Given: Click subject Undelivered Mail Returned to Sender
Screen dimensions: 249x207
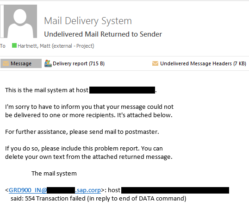Looking at the screenshot, I should [x=103, y=34].
